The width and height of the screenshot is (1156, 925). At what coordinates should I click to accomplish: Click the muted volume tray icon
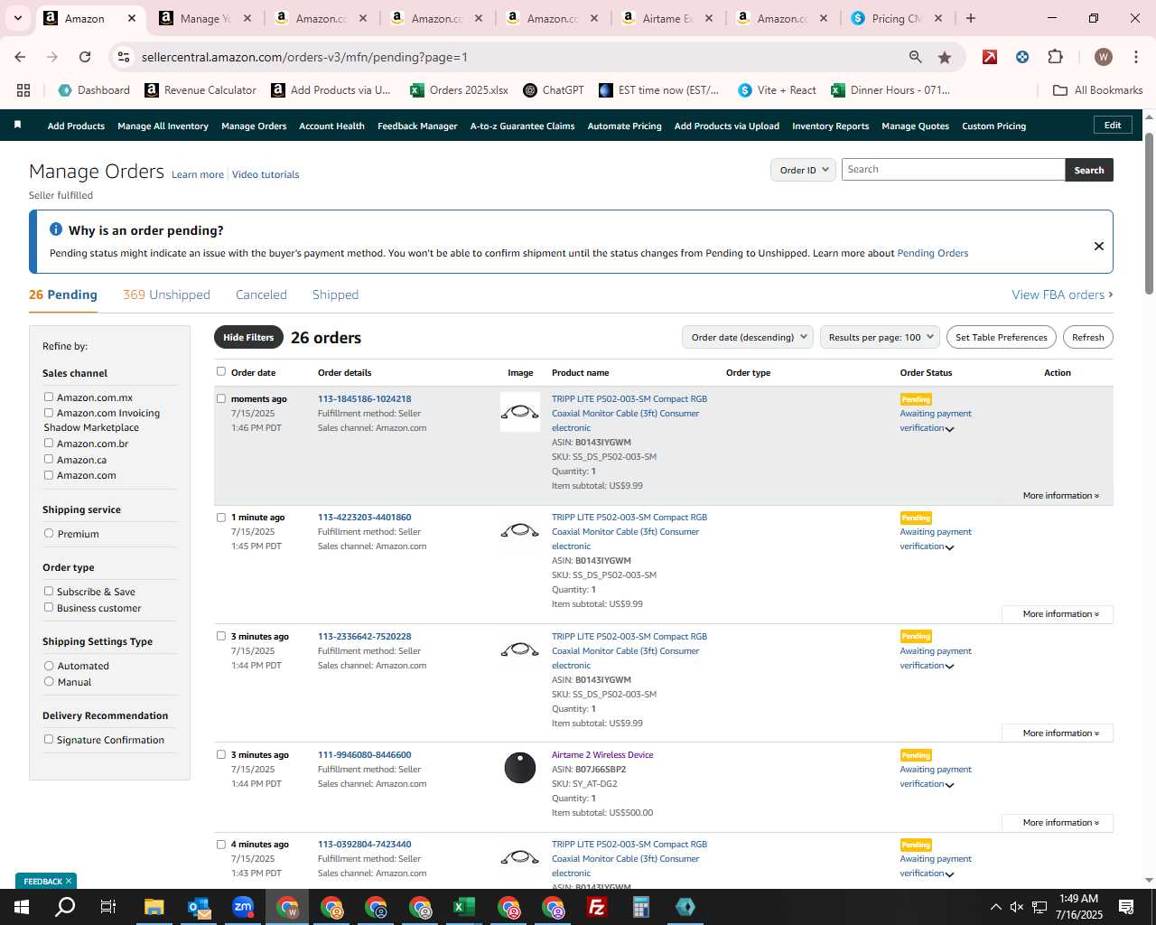click(x=1017, y=907)
